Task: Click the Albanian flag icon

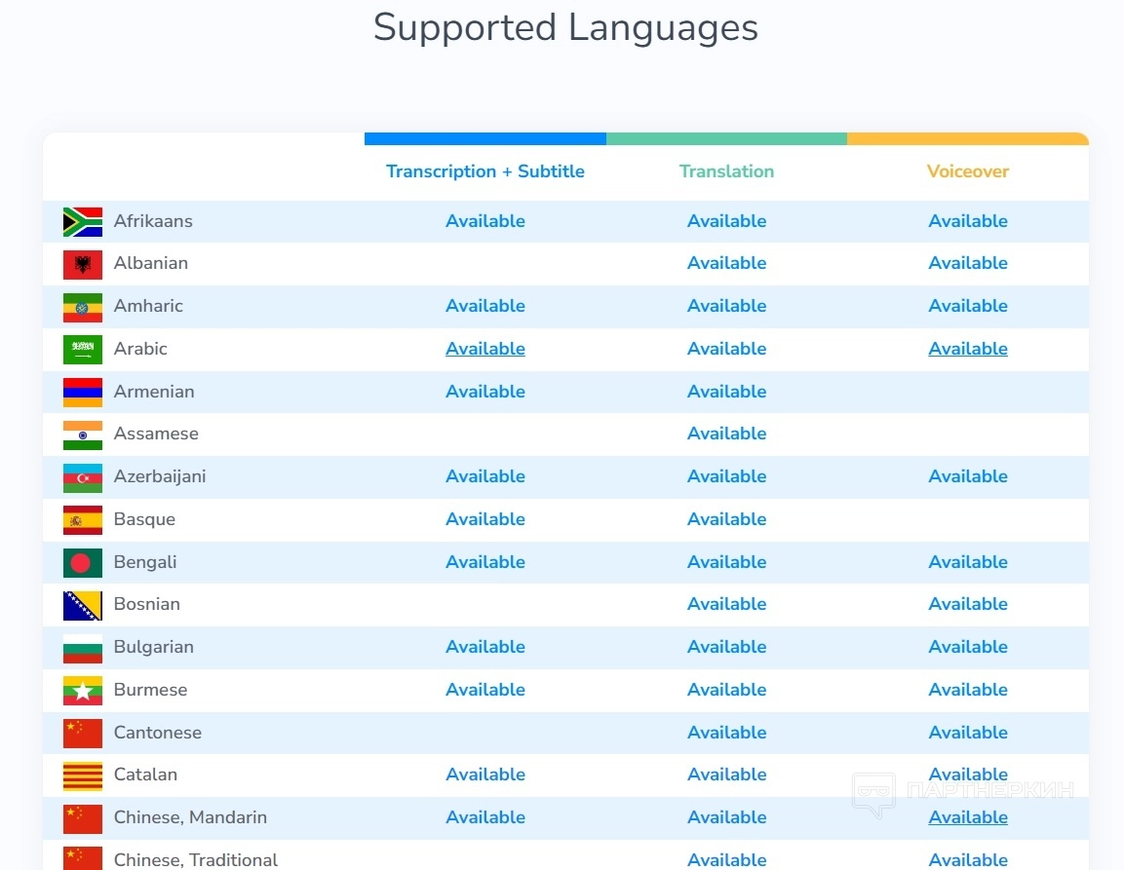Action: 83,264
